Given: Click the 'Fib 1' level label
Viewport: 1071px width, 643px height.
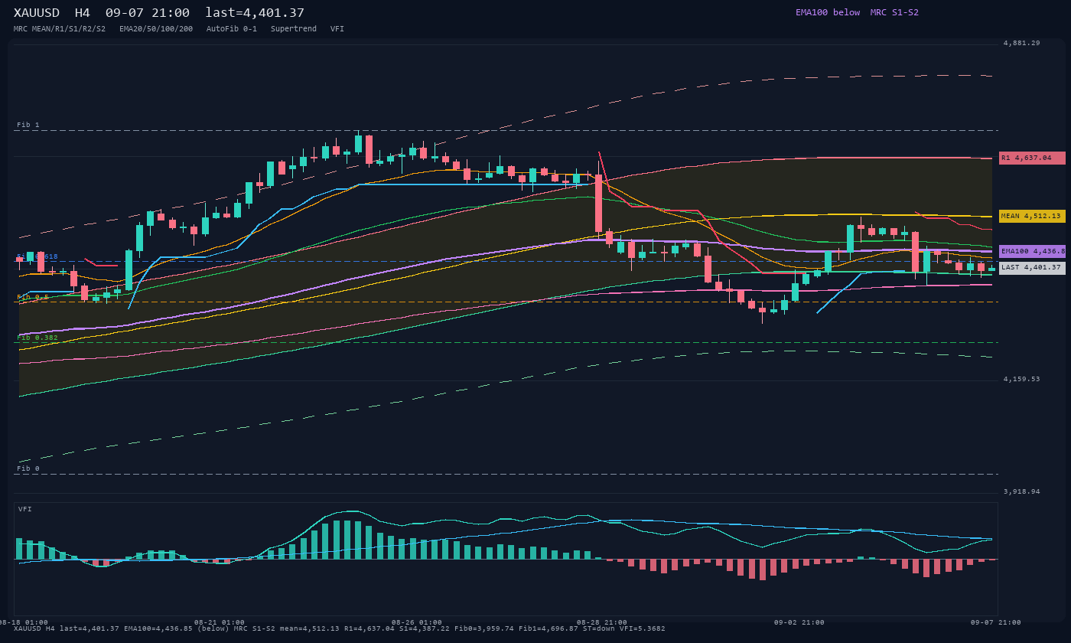Looking at the screenshot, I should (x=28, y=125).
